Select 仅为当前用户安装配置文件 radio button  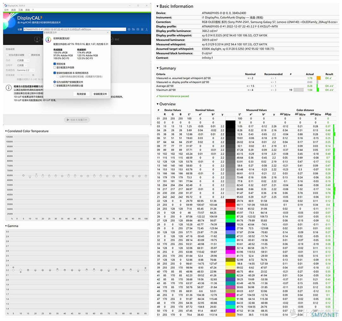[54, 82]
